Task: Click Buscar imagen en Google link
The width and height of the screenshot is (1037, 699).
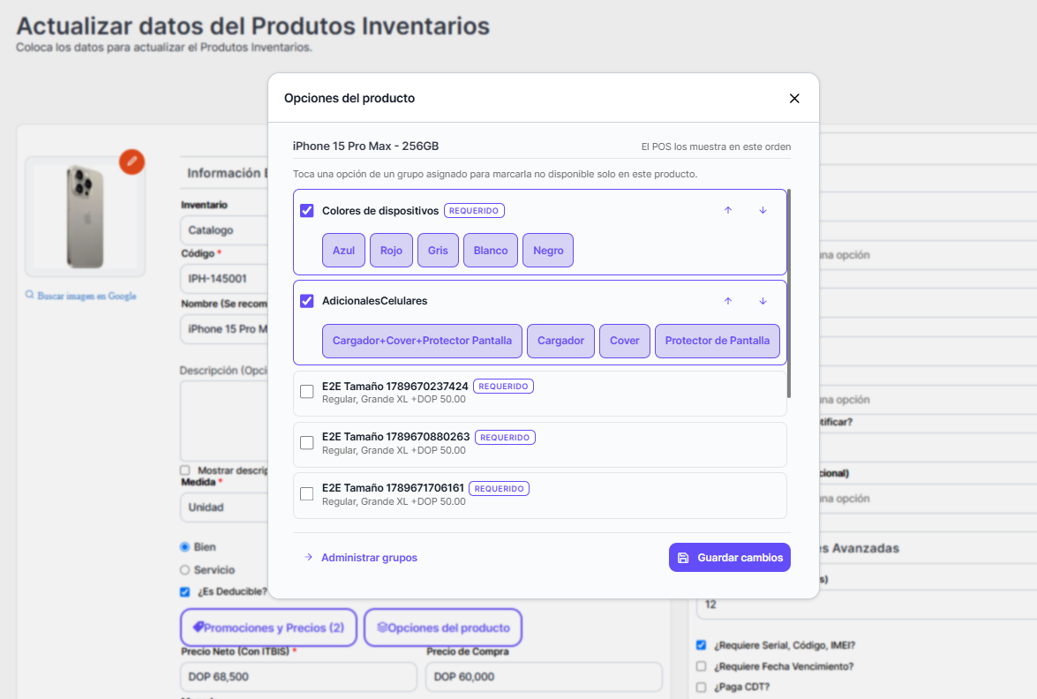Action: pyautogui.click(x=80, y=296)
